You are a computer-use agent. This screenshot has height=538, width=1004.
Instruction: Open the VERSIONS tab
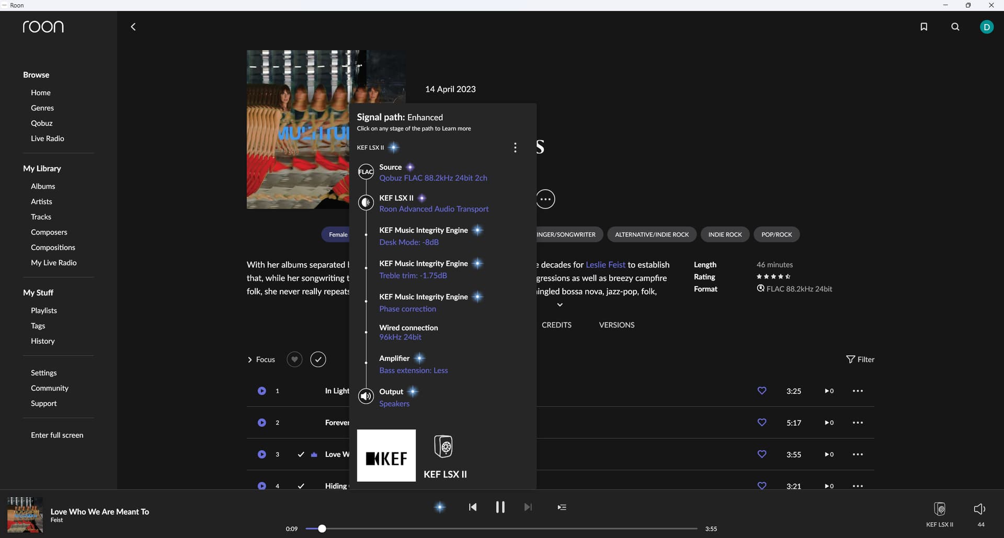tap(617, 325)
